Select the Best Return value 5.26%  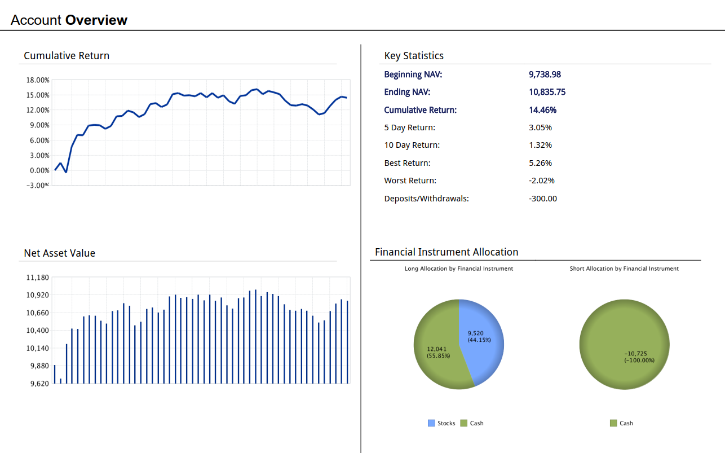click(x=540, y=163)
